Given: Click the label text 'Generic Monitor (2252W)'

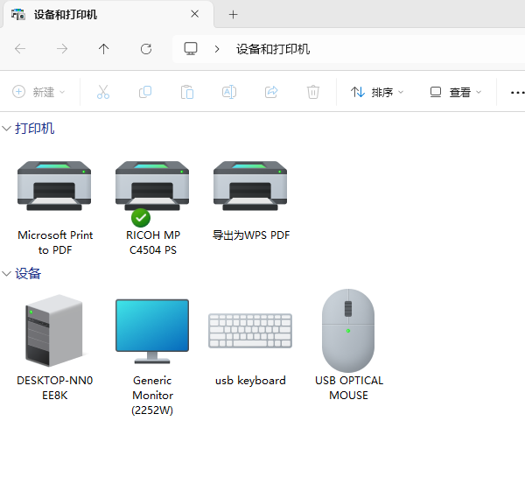Looking at the screenshot, I should pyautogui.click(x=152, y=395).
